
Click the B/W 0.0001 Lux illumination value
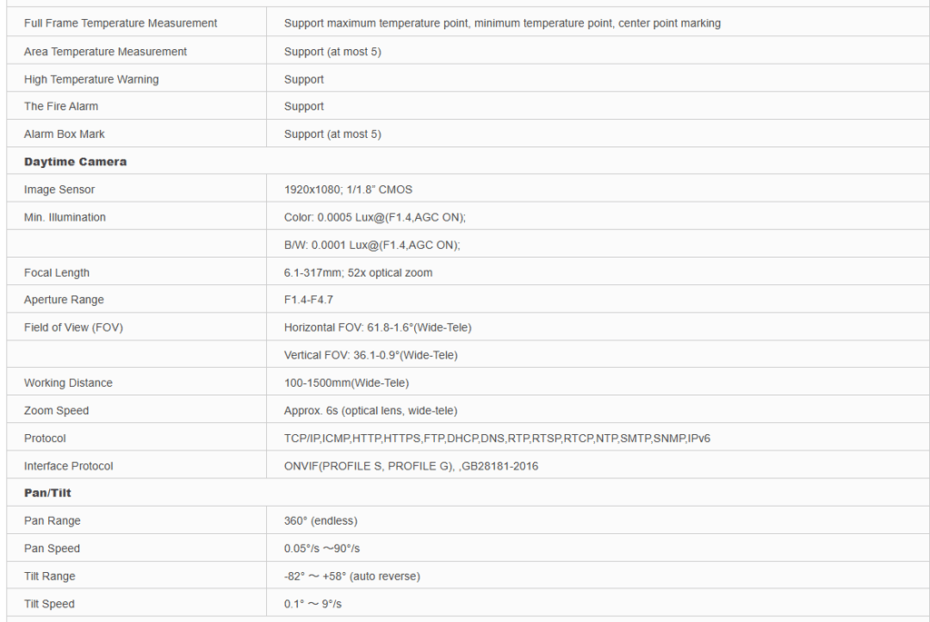pos(372,245)
